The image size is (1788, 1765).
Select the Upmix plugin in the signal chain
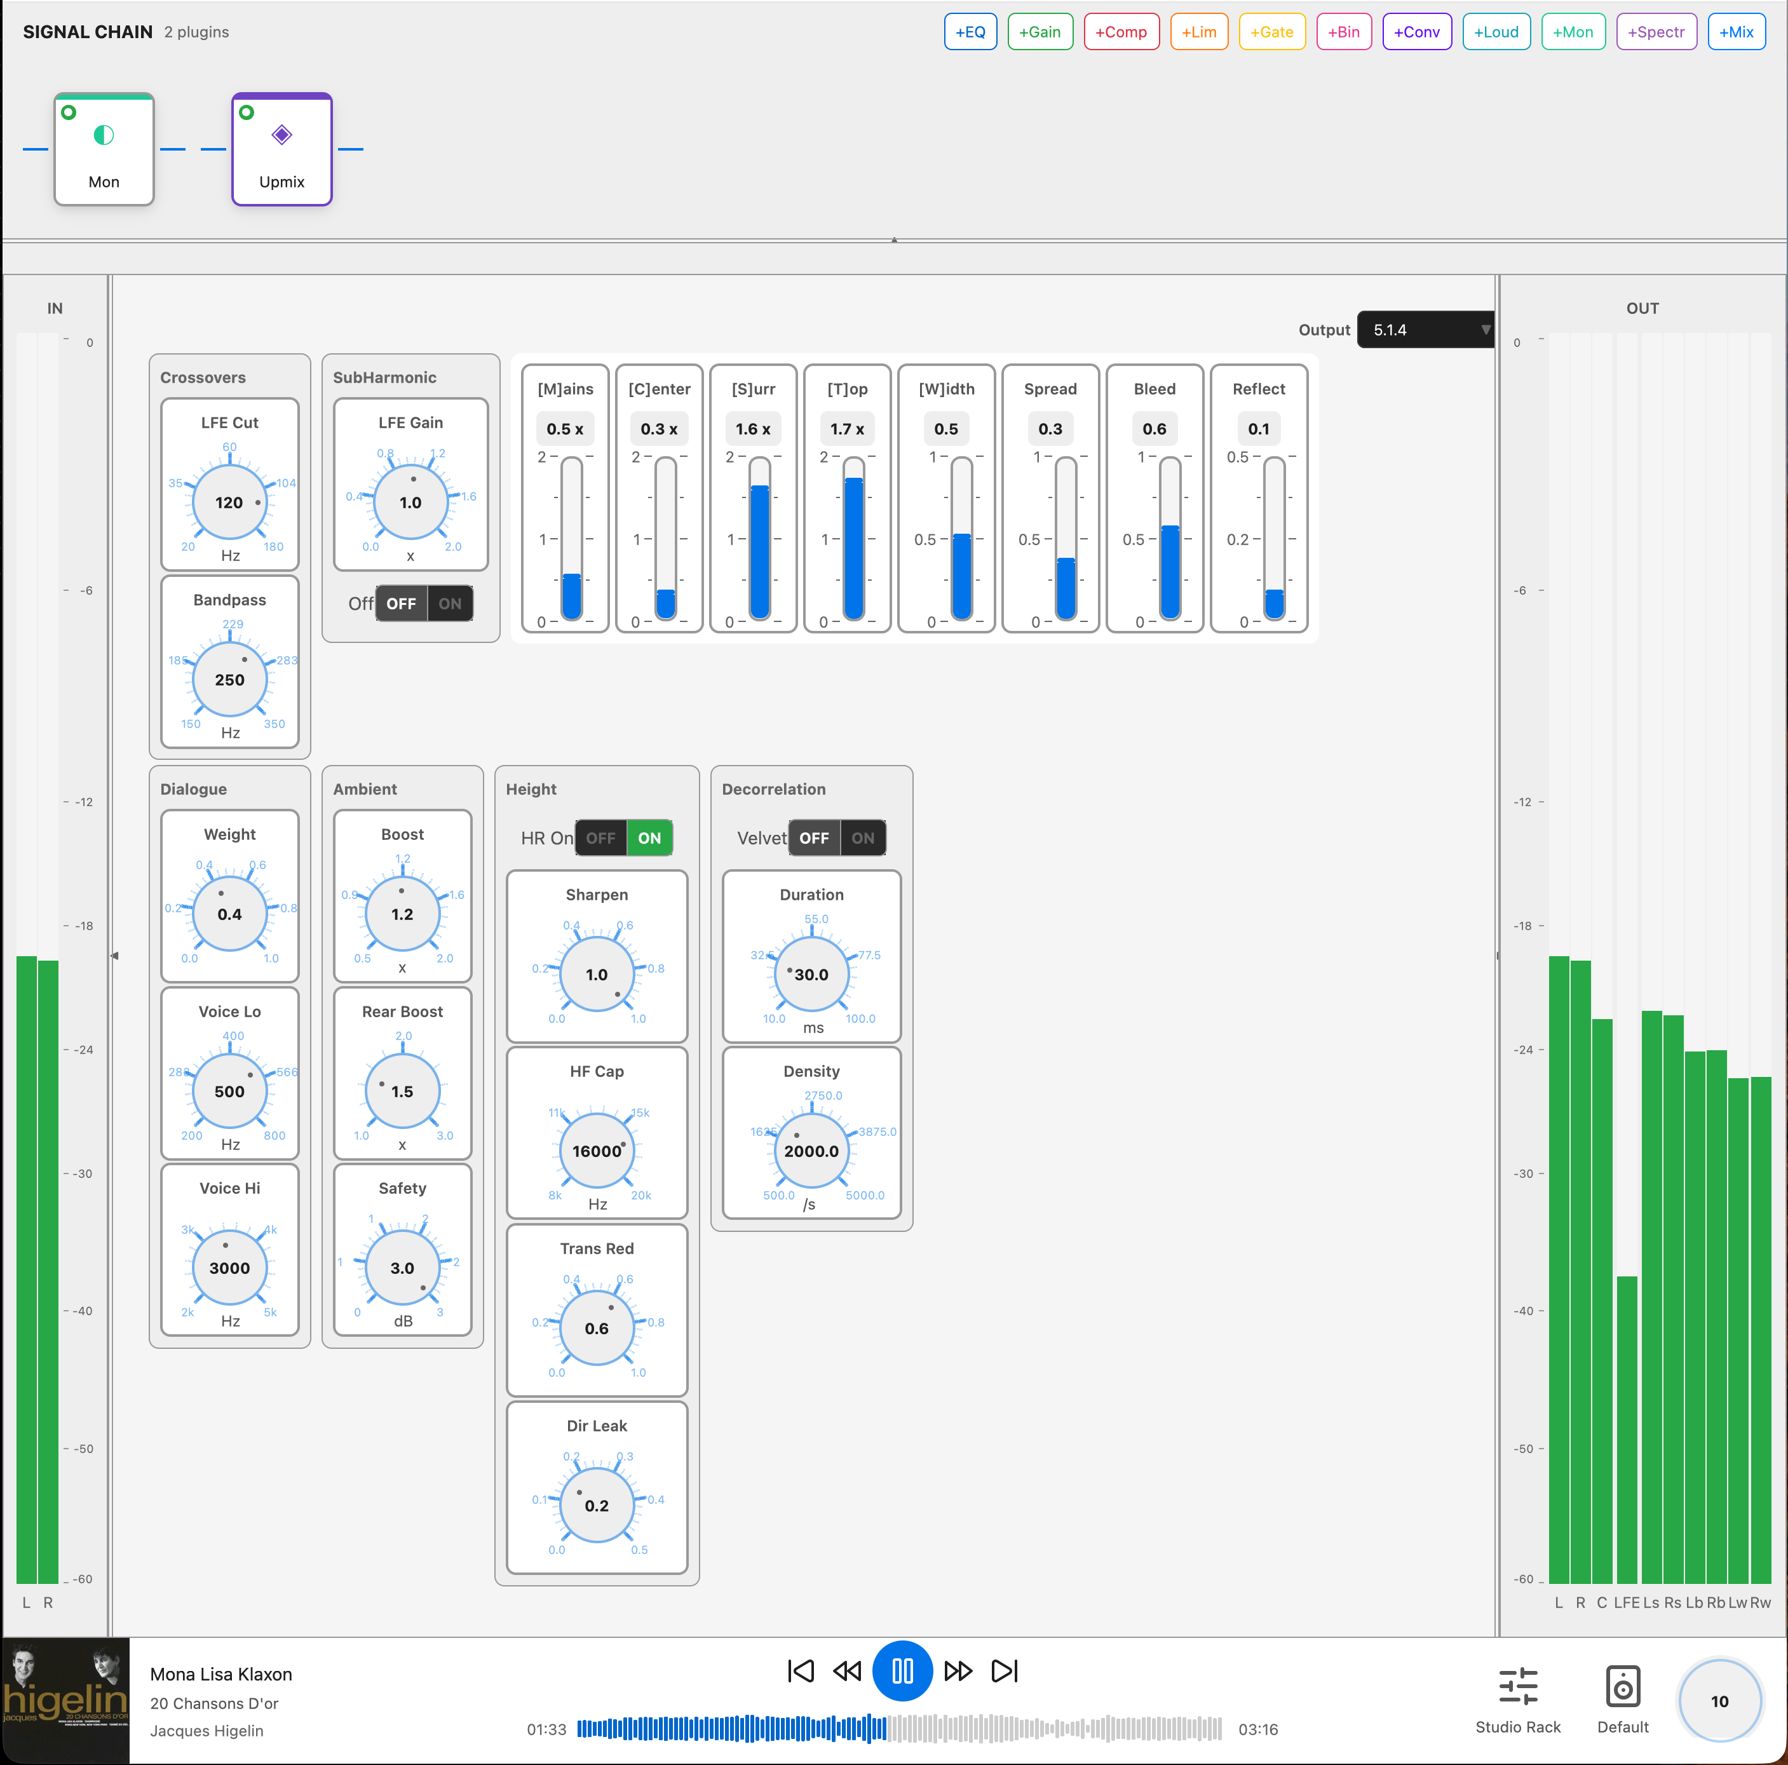[281, 150]
